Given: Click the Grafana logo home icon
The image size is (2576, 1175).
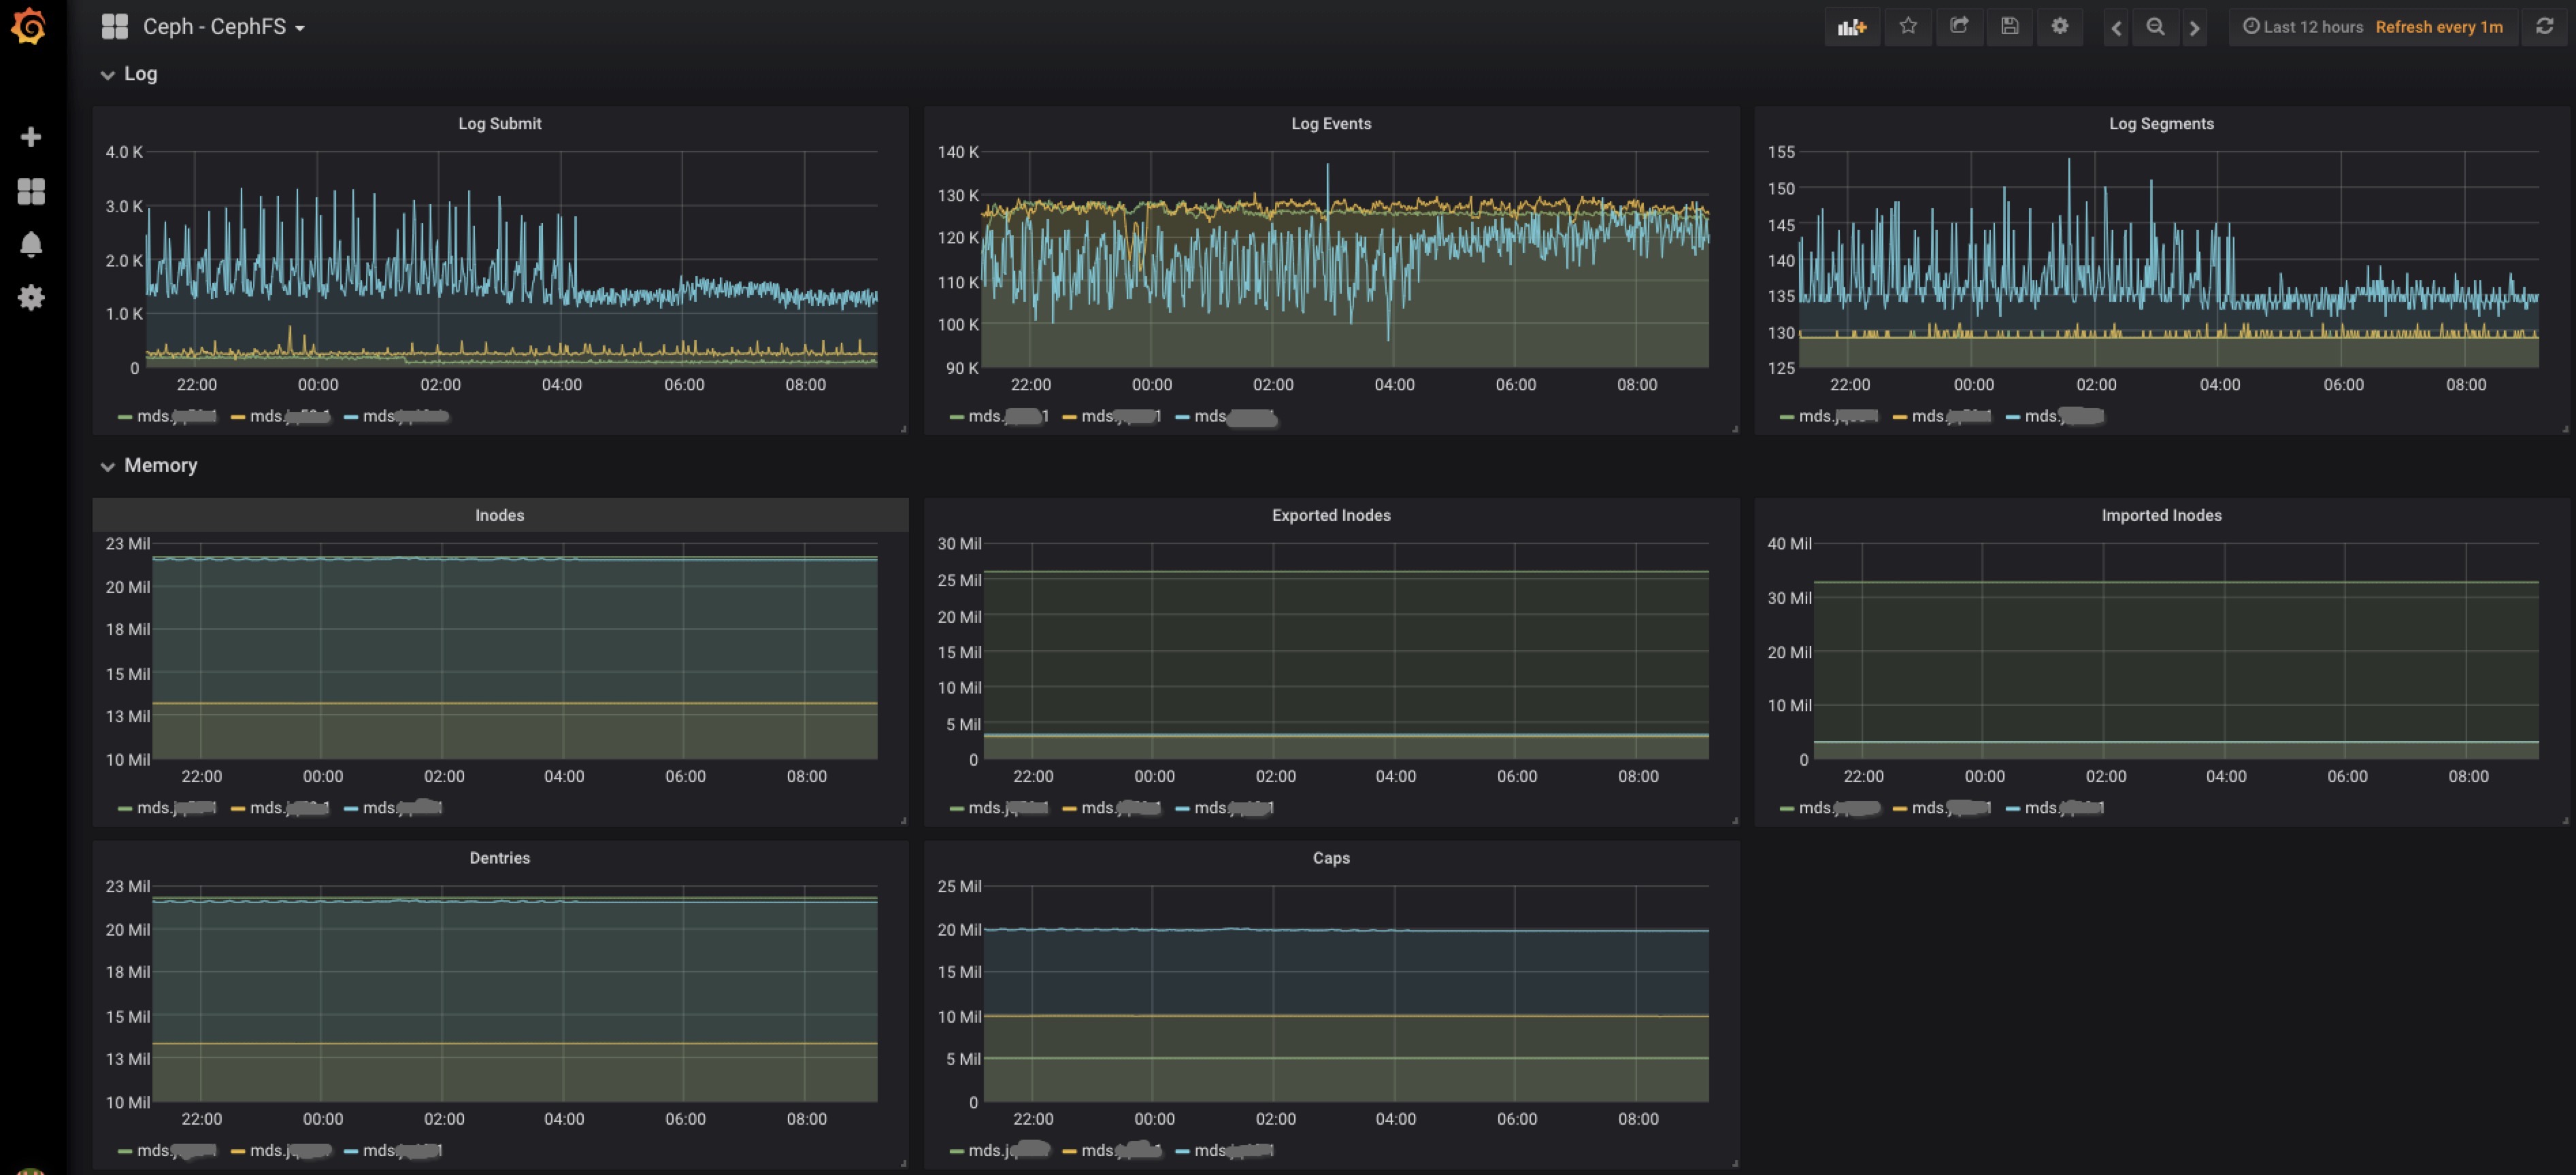Looking at the screenshot, I should tap(29, 26).
